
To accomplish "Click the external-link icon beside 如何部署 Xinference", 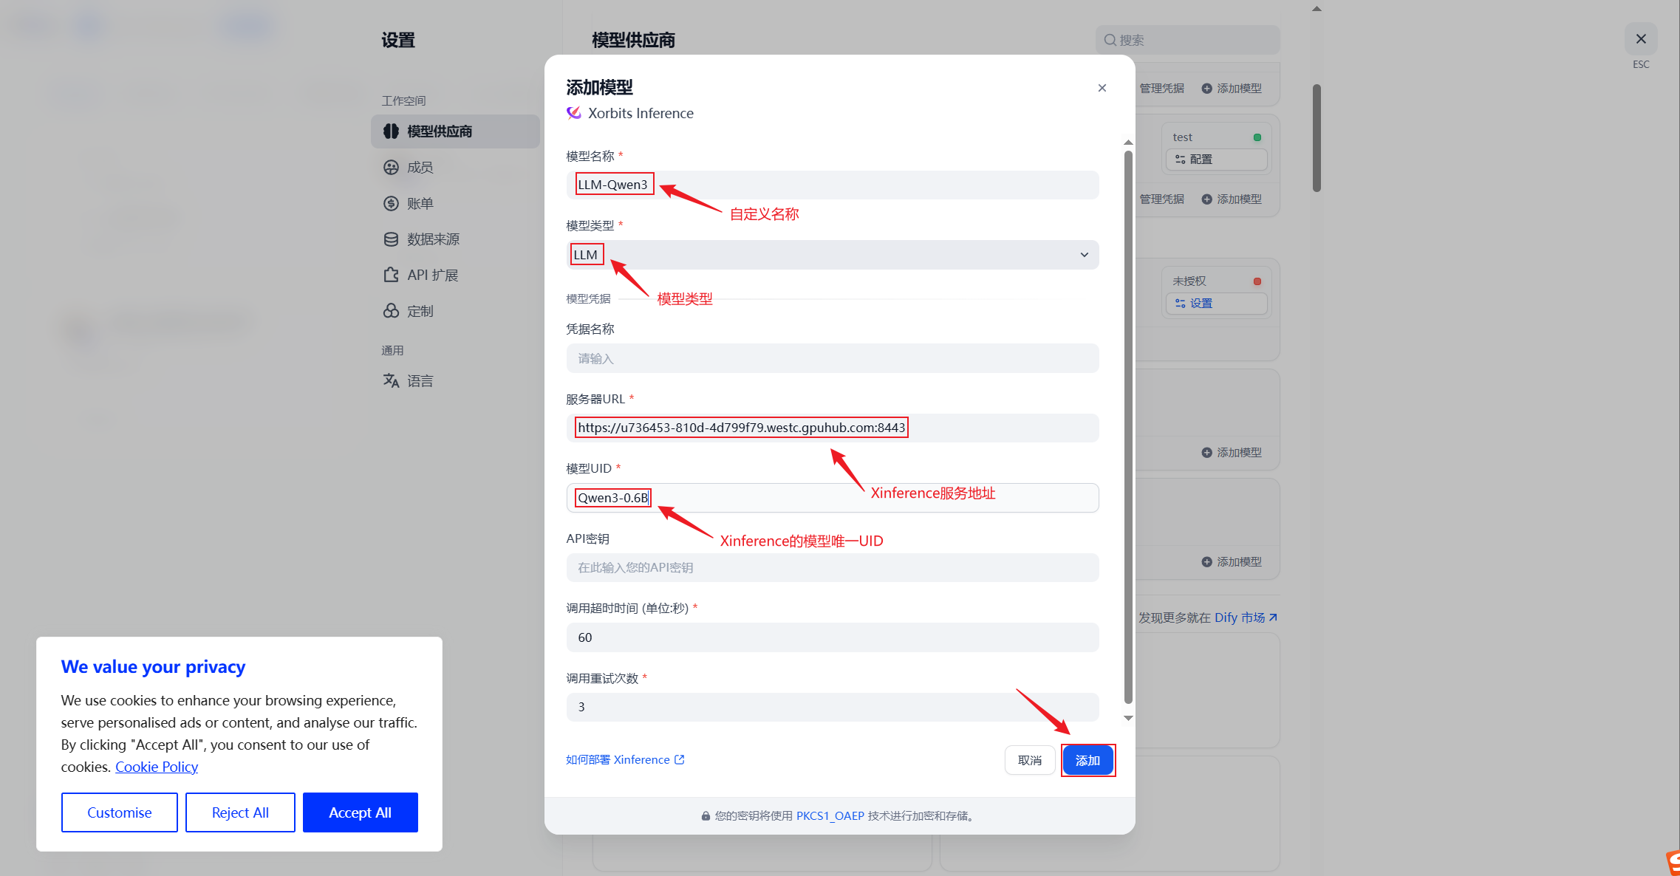I will pyautogui.click(x=680, y=759).
